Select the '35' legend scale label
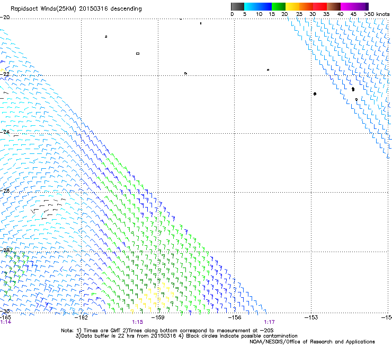 tap(326, 14)
